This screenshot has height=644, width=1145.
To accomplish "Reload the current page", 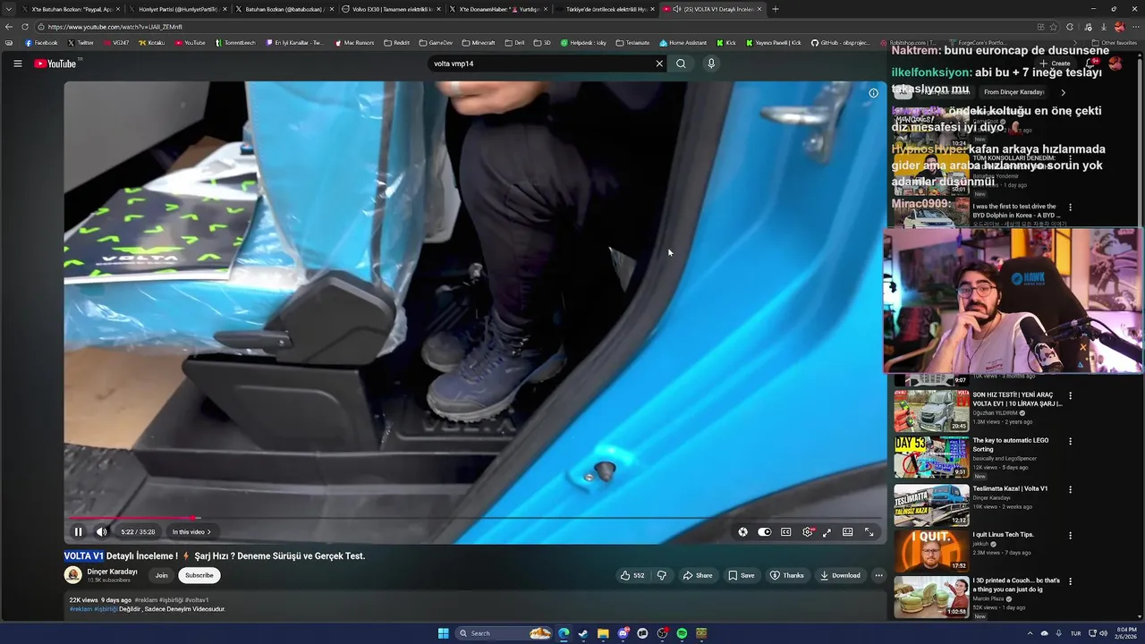I will point(25,27).
